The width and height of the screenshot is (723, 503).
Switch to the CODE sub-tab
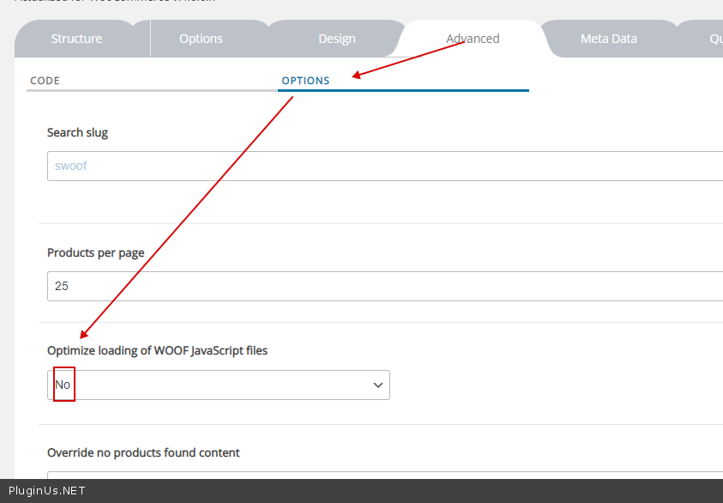(45, 81)
